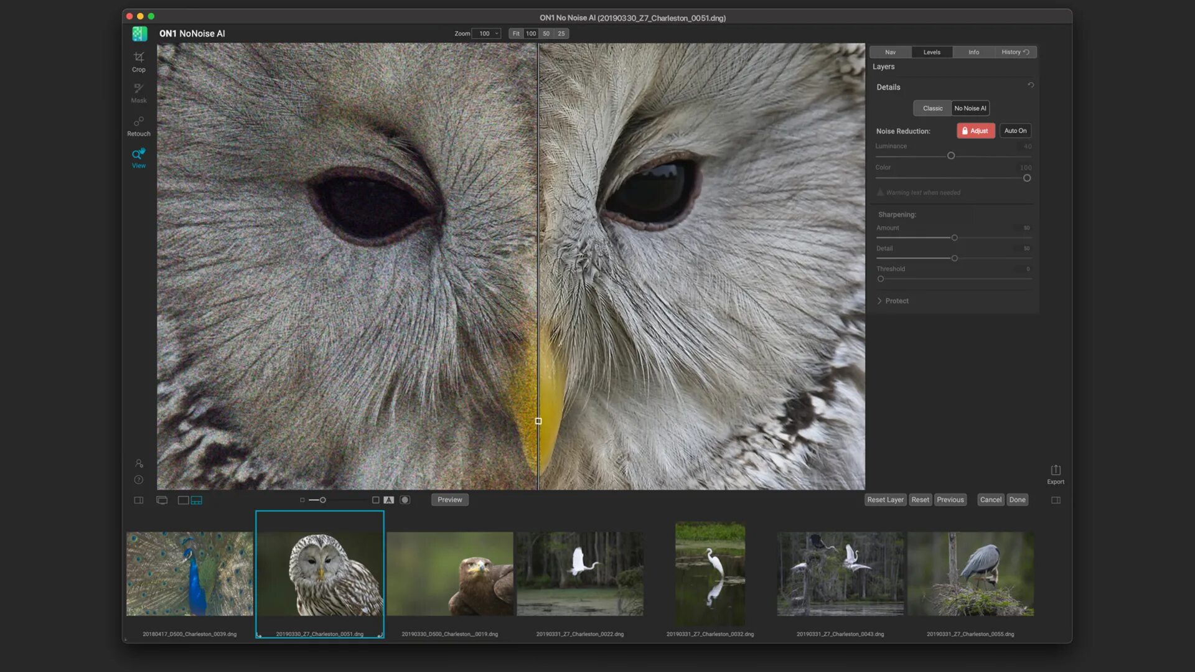Toggle the Classic noise reduction mode

(x=932, y=108)
